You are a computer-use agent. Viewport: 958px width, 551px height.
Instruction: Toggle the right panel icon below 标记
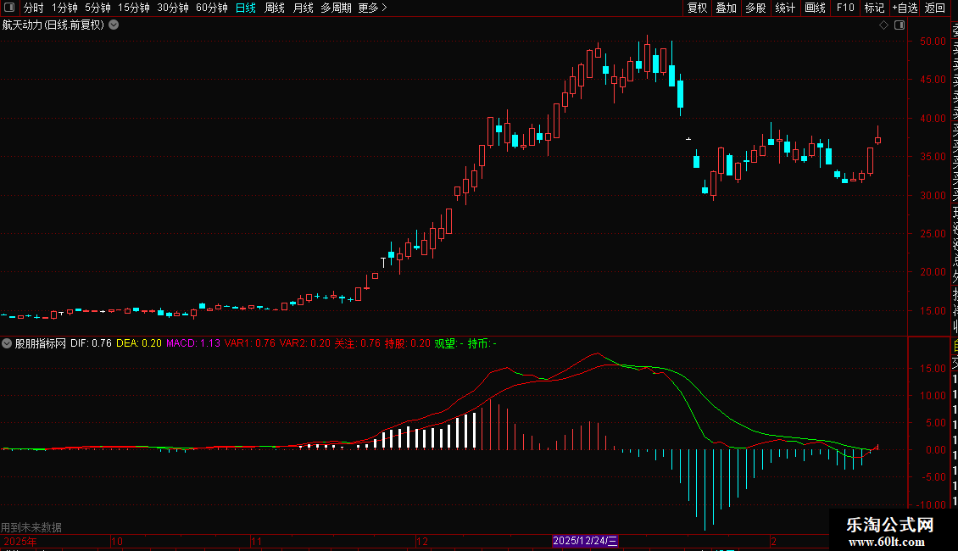900,25
